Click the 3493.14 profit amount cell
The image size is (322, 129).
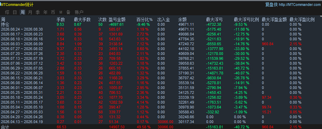pyautogui.click(x=116, y=49)
